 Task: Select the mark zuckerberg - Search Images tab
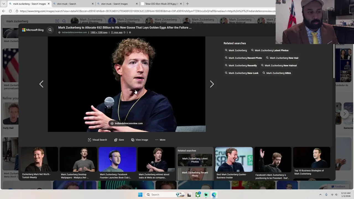coord(30,4)
